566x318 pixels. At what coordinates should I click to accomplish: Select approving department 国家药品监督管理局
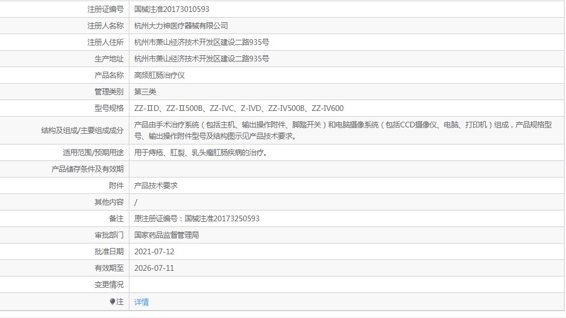(x=166, y=235)
